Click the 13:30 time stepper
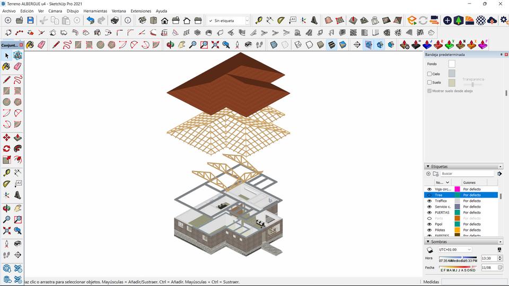Image resolution: width=509 pixels, height=286 pixels. [x=500, y=258]
